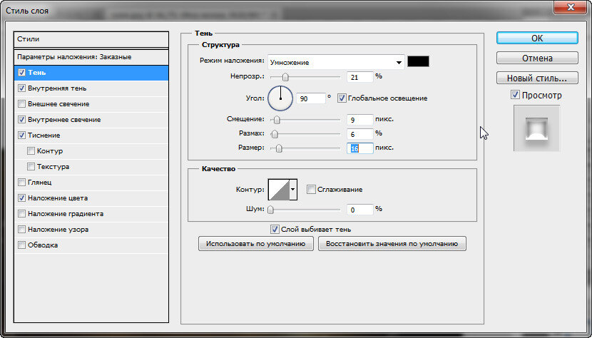The height and width of the screenshot is (338, 592).
Task: Toggle Глобальное освещение checkbox
Action: 342,98
